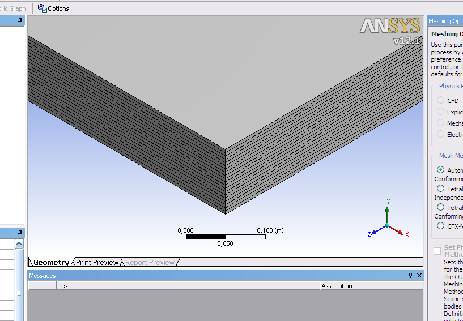The width and height of the screenshot is (463, 321).
Task: Select the Mechanical physics preference radio
Action: pos(440,123)
